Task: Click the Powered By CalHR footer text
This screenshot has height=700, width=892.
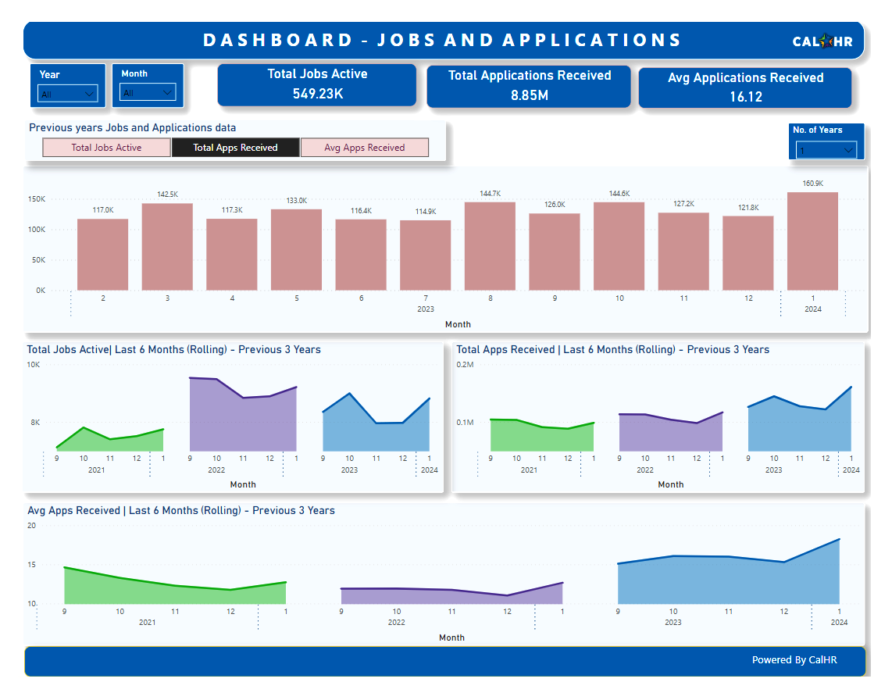Action: (x=795, y=660)
